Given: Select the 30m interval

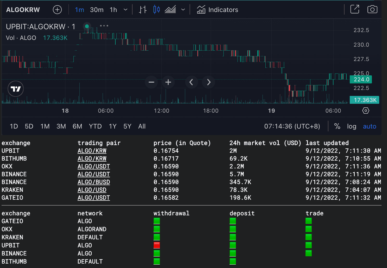Looking at the screenshot, I should click(97, 10).
